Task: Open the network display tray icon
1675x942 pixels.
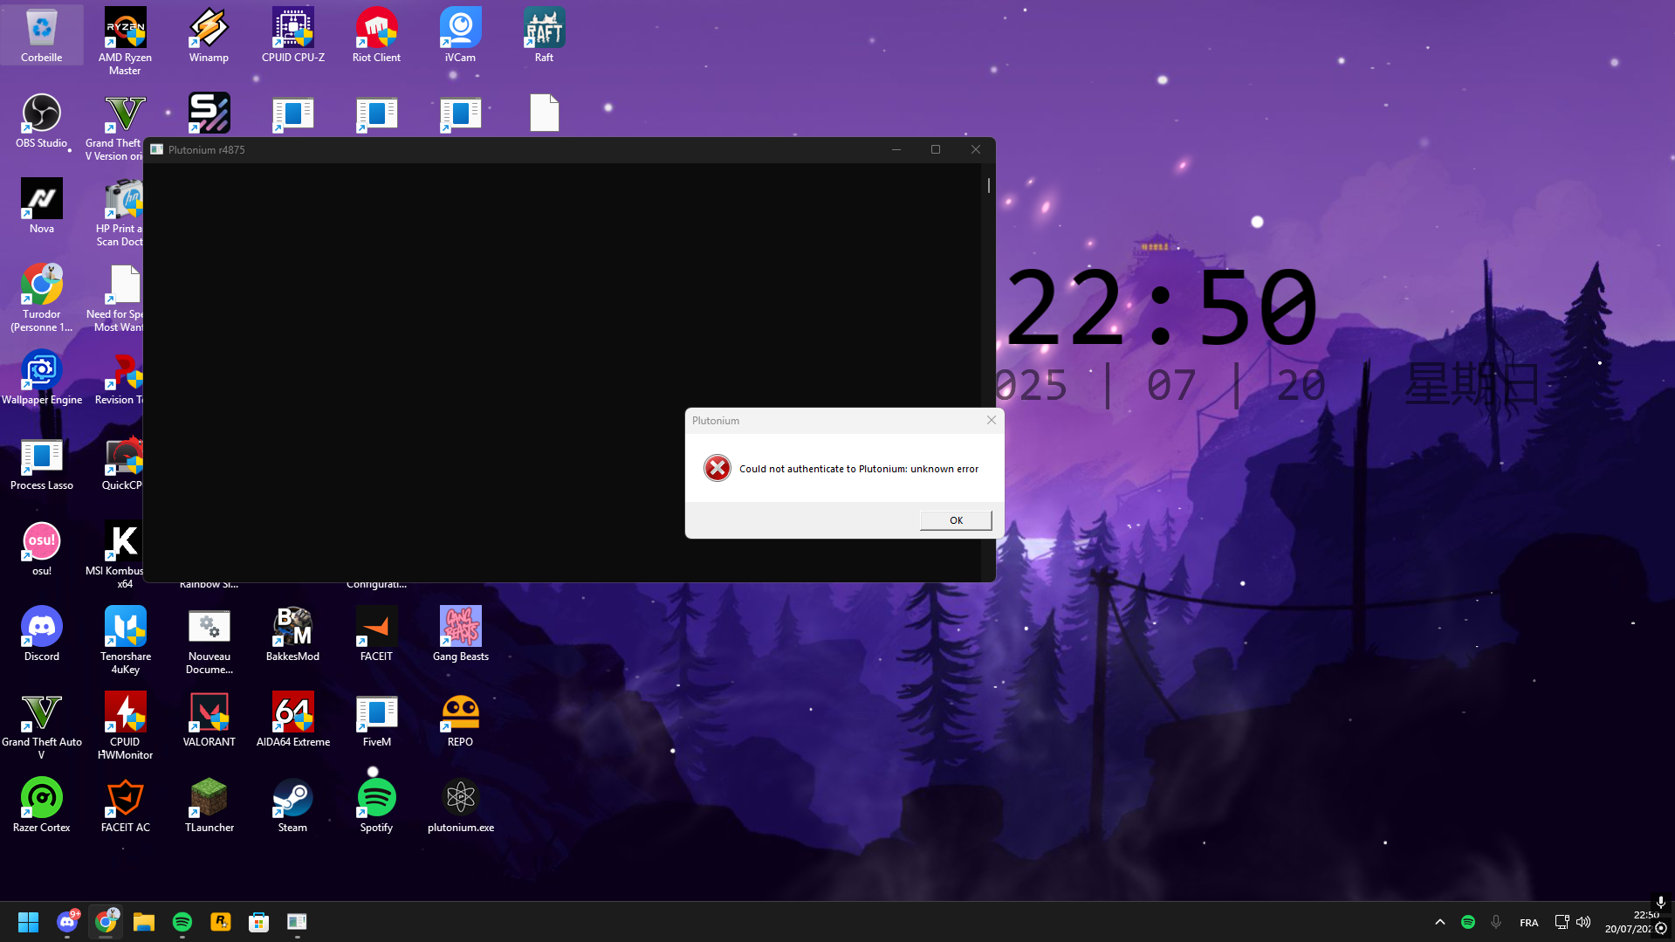Action: coord(1562,922)
